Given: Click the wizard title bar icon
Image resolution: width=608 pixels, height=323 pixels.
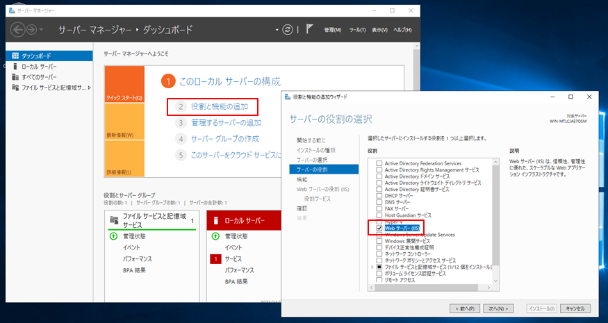Looking at the screenshot, I should point(288,97).
